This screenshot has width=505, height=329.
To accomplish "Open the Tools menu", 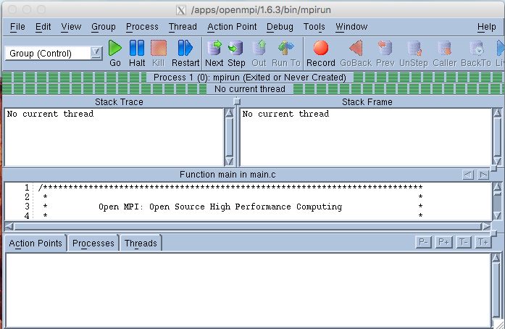I will (314, 27).
